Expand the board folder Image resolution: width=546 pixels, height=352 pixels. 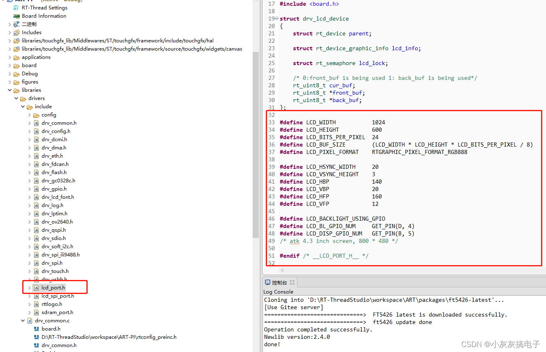[10, 65]
